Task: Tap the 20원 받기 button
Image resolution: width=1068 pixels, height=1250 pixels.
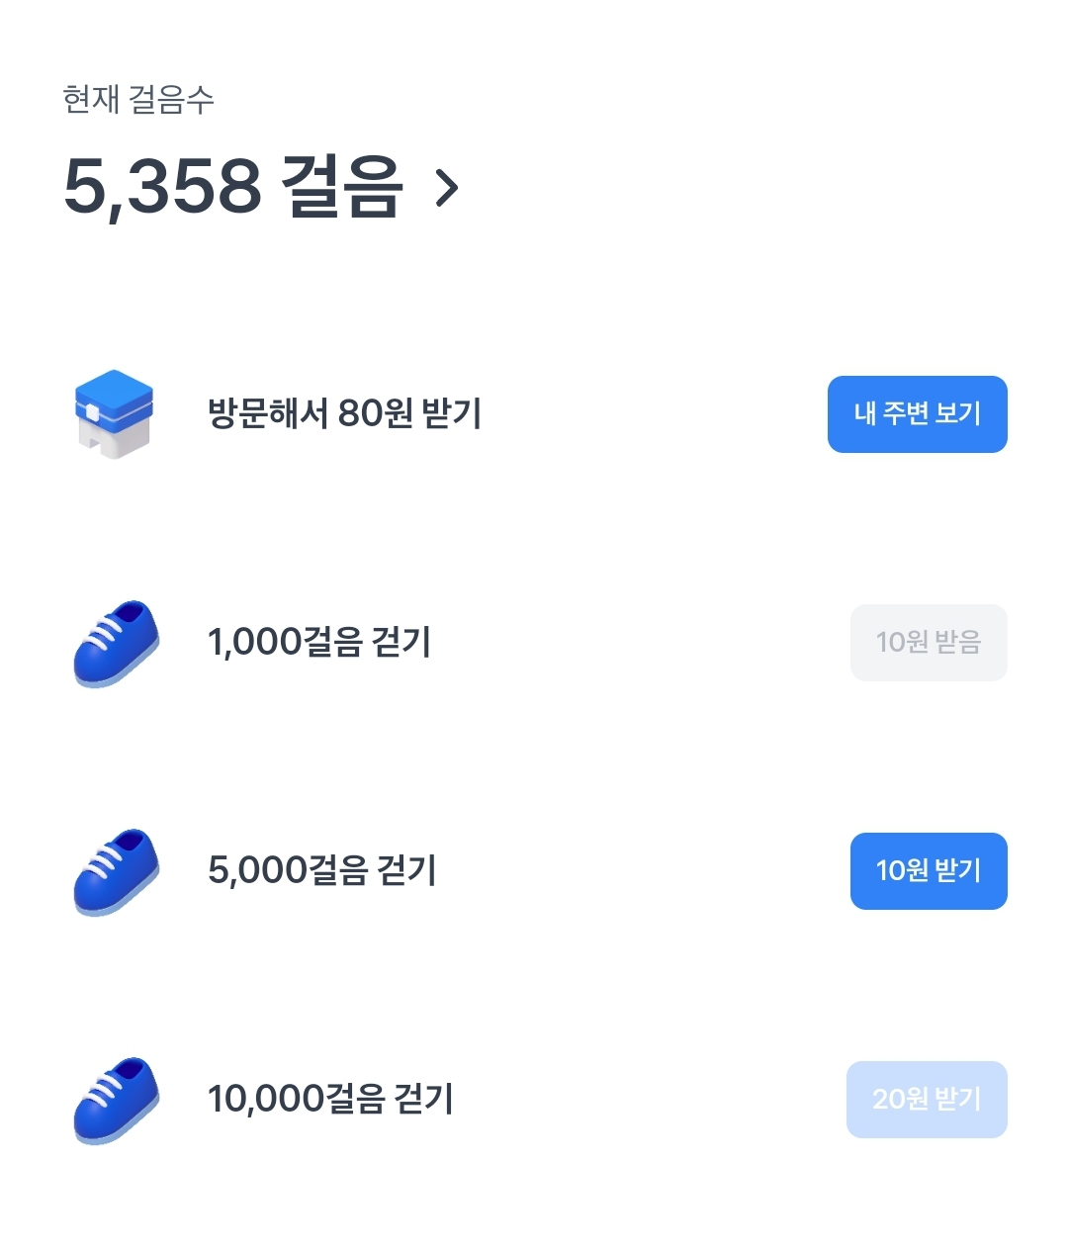Action: (x=926, y=1100)
